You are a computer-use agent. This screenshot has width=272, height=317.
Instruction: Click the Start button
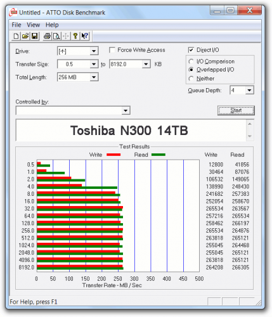pos(236,110)
